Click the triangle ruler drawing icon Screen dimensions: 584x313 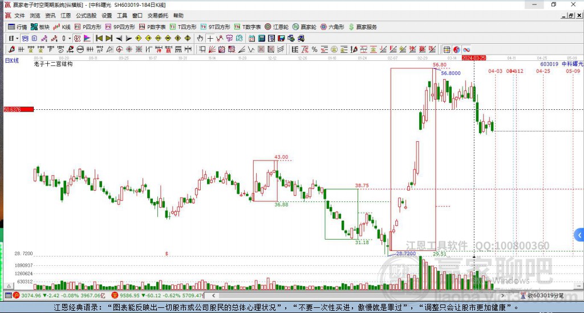[x=109, y=49]
